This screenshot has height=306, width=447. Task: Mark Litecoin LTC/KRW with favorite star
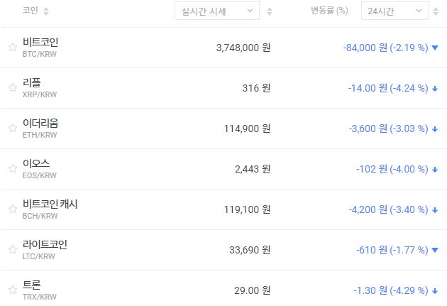[12, 250]
